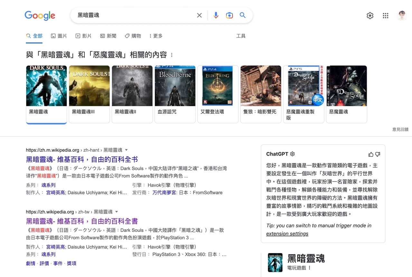Open the extension settings link
The width and height of the screenshot is (412, 277).
pyautogui.click(x=287, y=234)
